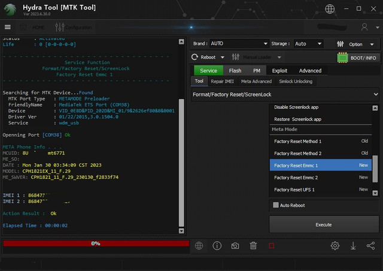Click the log panel scroll up arrow
The width and height of the screenshot is (383, 271).
pyautogui.click(x=181, y=42)
